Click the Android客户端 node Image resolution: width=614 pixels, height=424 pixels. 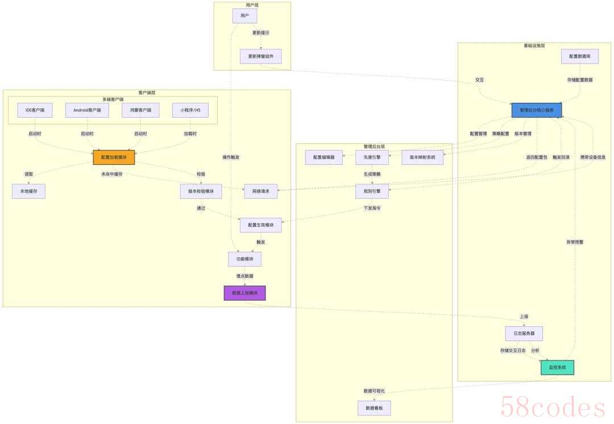87,110
